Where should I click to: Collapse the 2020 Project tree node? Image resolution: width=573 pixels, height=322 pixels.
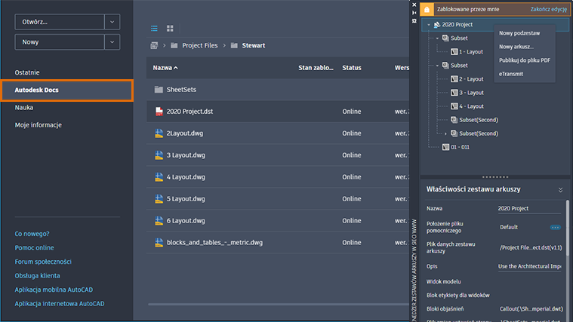[x=429, y=25]
